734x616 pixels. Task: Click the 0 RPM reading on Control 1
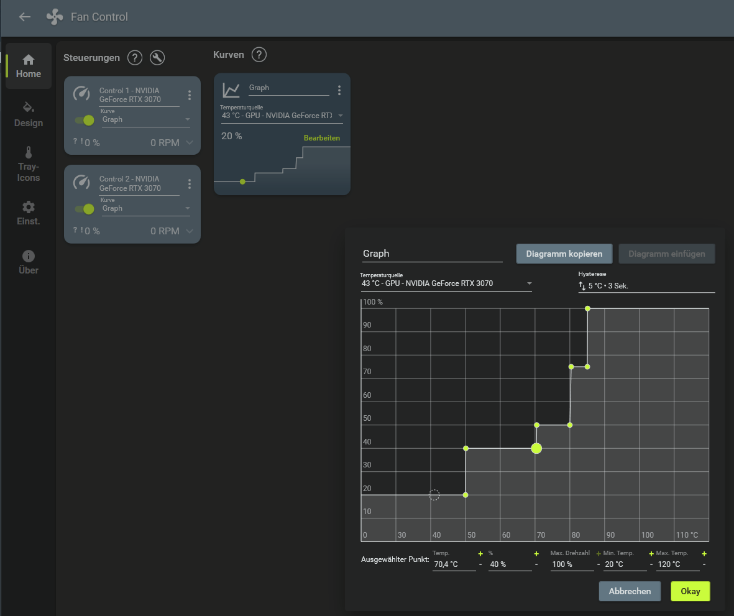(165, 143)
